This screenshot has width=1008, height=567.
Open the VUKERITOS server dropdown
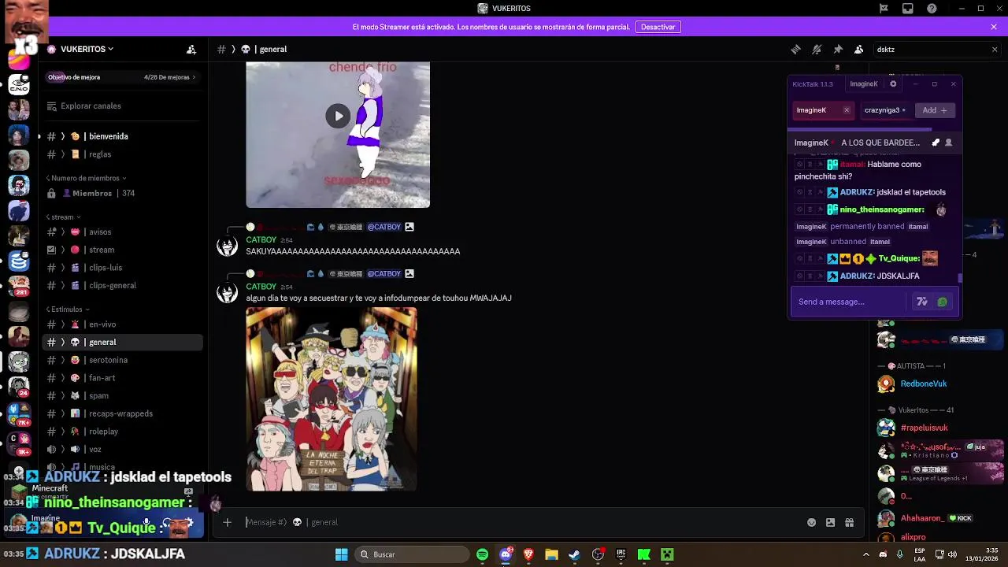click(x=87, y=49)
